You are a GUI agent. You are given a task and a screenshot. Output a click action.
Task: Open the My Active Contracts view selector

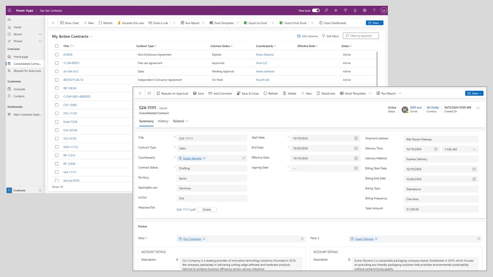click(72, 37)
